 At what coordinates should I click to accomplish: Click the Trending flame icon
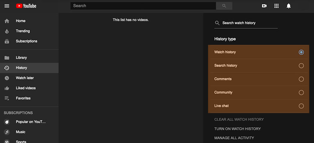pyautogui.click(x=7, y=31)
